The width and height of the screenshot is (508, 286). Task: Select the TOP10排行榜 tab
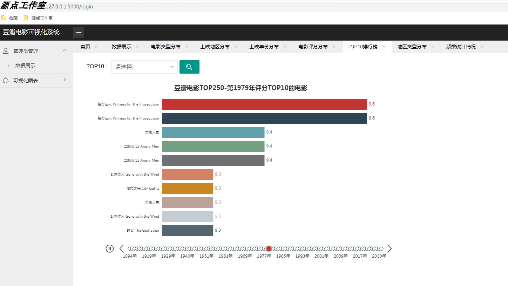coord(363,47)
